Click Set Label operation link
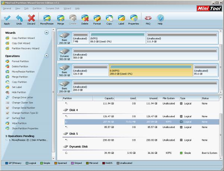This screenshot has width=224, height=171. 17,87
